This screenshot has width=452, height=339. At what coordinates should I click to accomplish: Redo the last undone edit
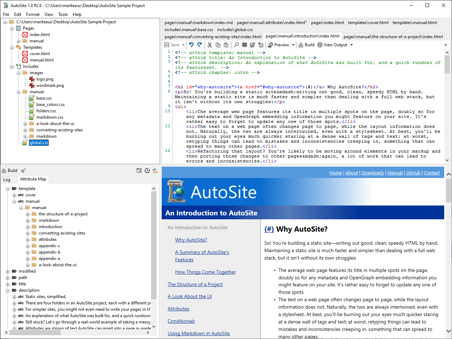click(x=200, y=45)
